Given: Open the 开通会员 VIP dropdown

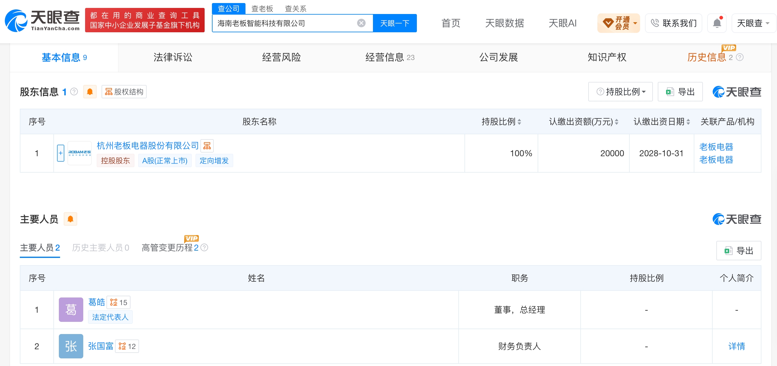Looking at the screenshot, I should pos(618,23).
